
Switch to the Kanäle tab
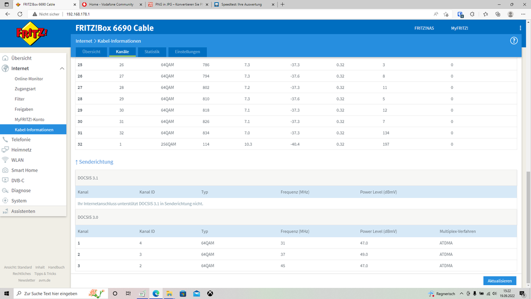(x=122, y=52)
